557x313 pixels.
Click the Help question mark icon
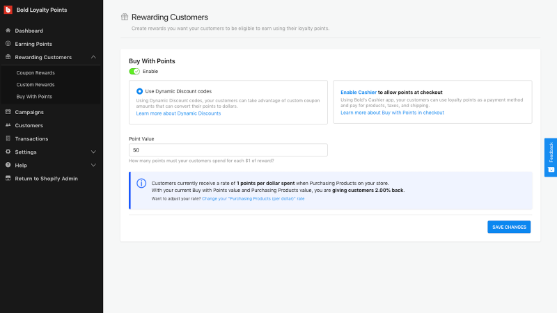(8, 165)
